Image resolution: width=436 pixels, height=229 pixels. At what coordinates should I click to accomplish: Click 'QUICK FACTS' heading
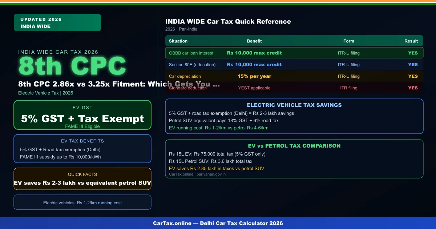[82, 174]
